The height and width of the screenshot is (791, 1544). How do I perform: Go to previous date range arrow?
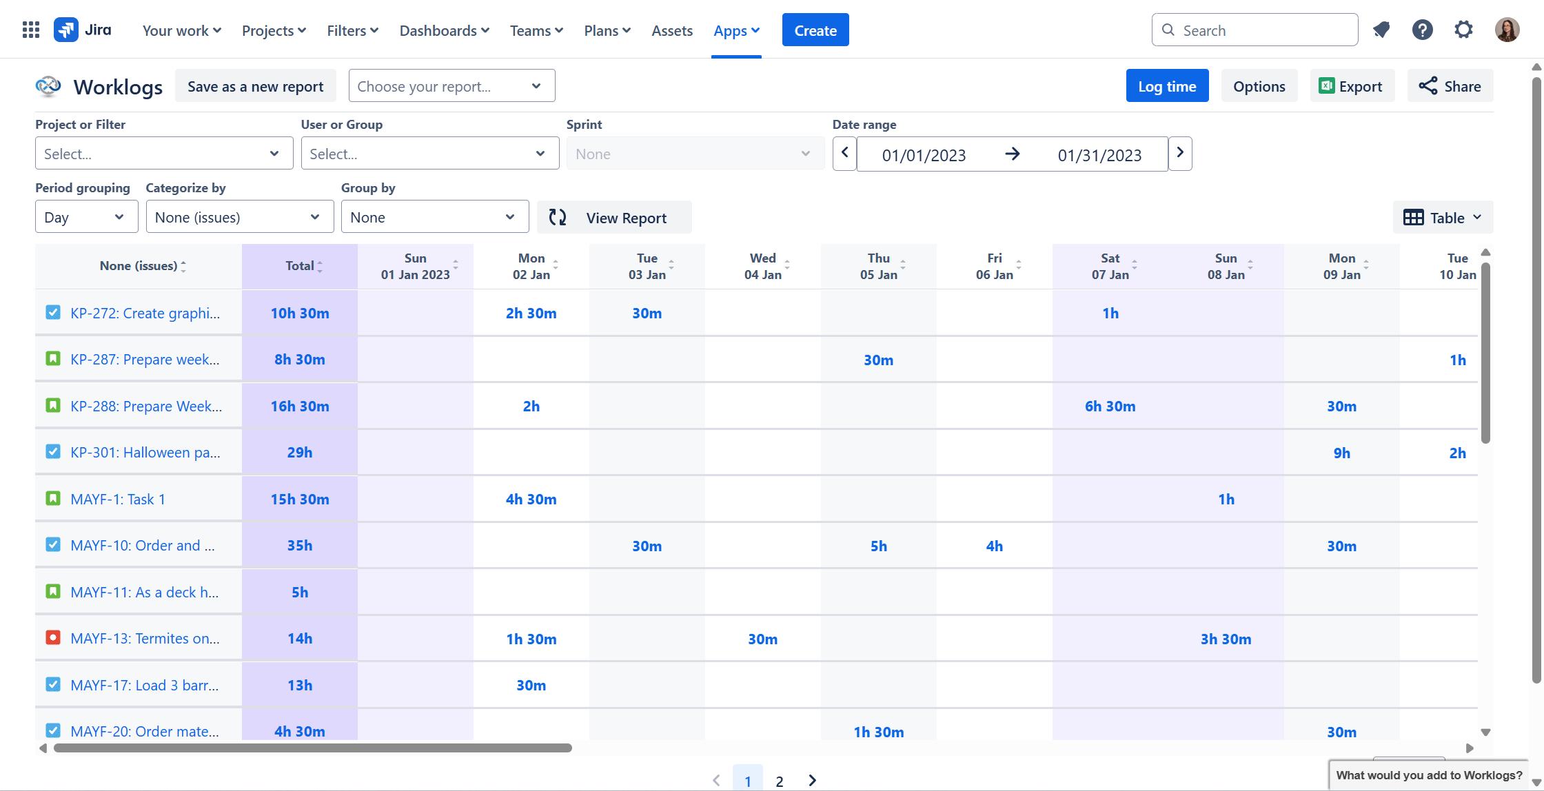click(x=844, y=153)
